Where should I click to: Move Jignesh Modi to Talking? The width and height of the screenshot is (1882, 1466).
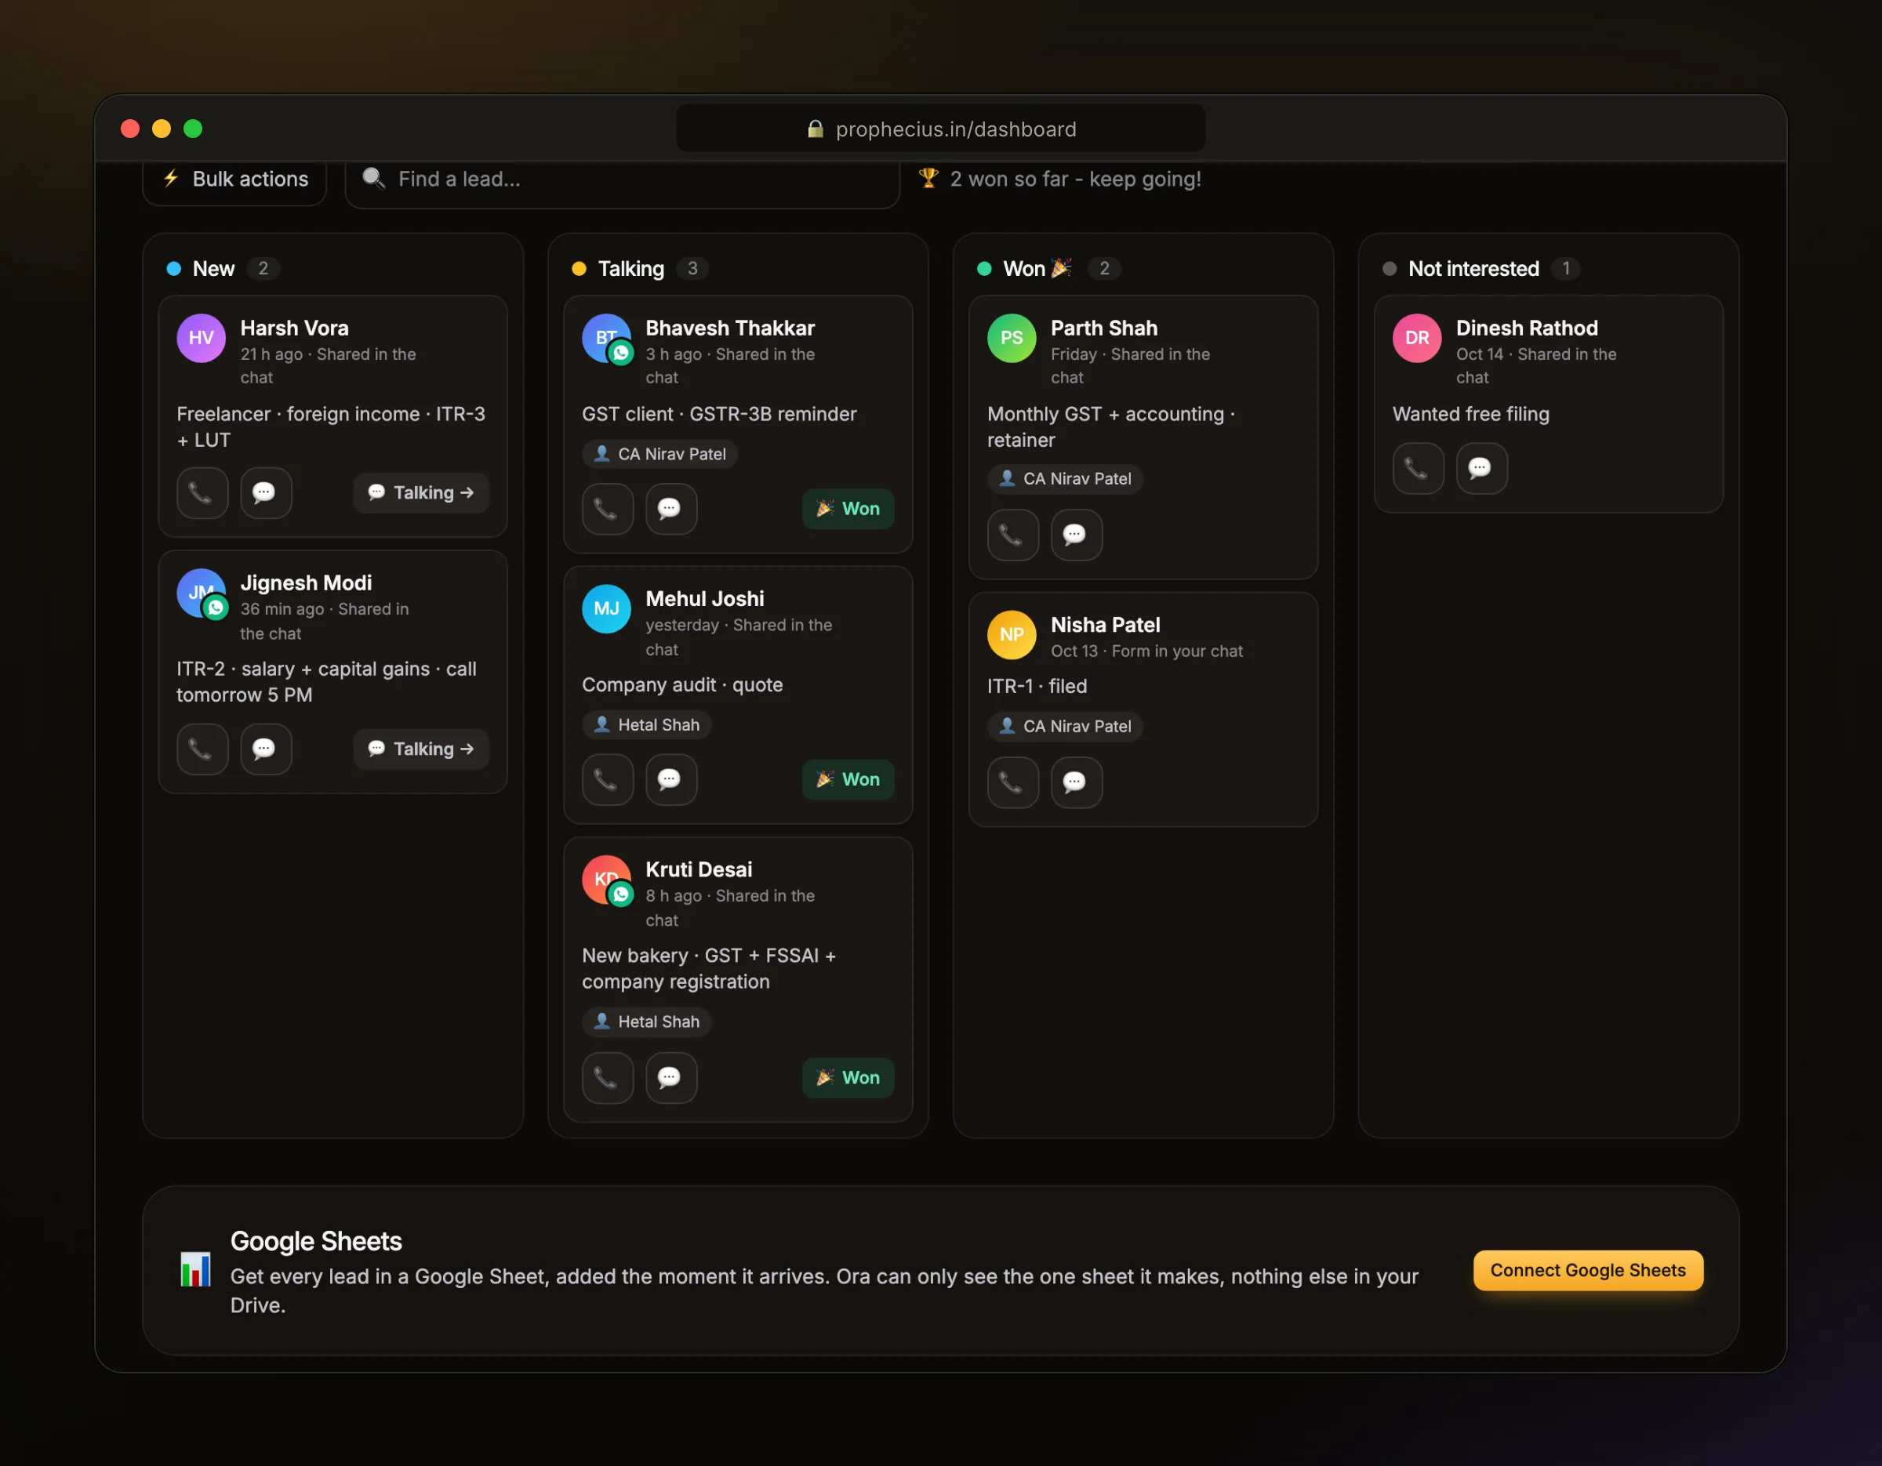420,749
